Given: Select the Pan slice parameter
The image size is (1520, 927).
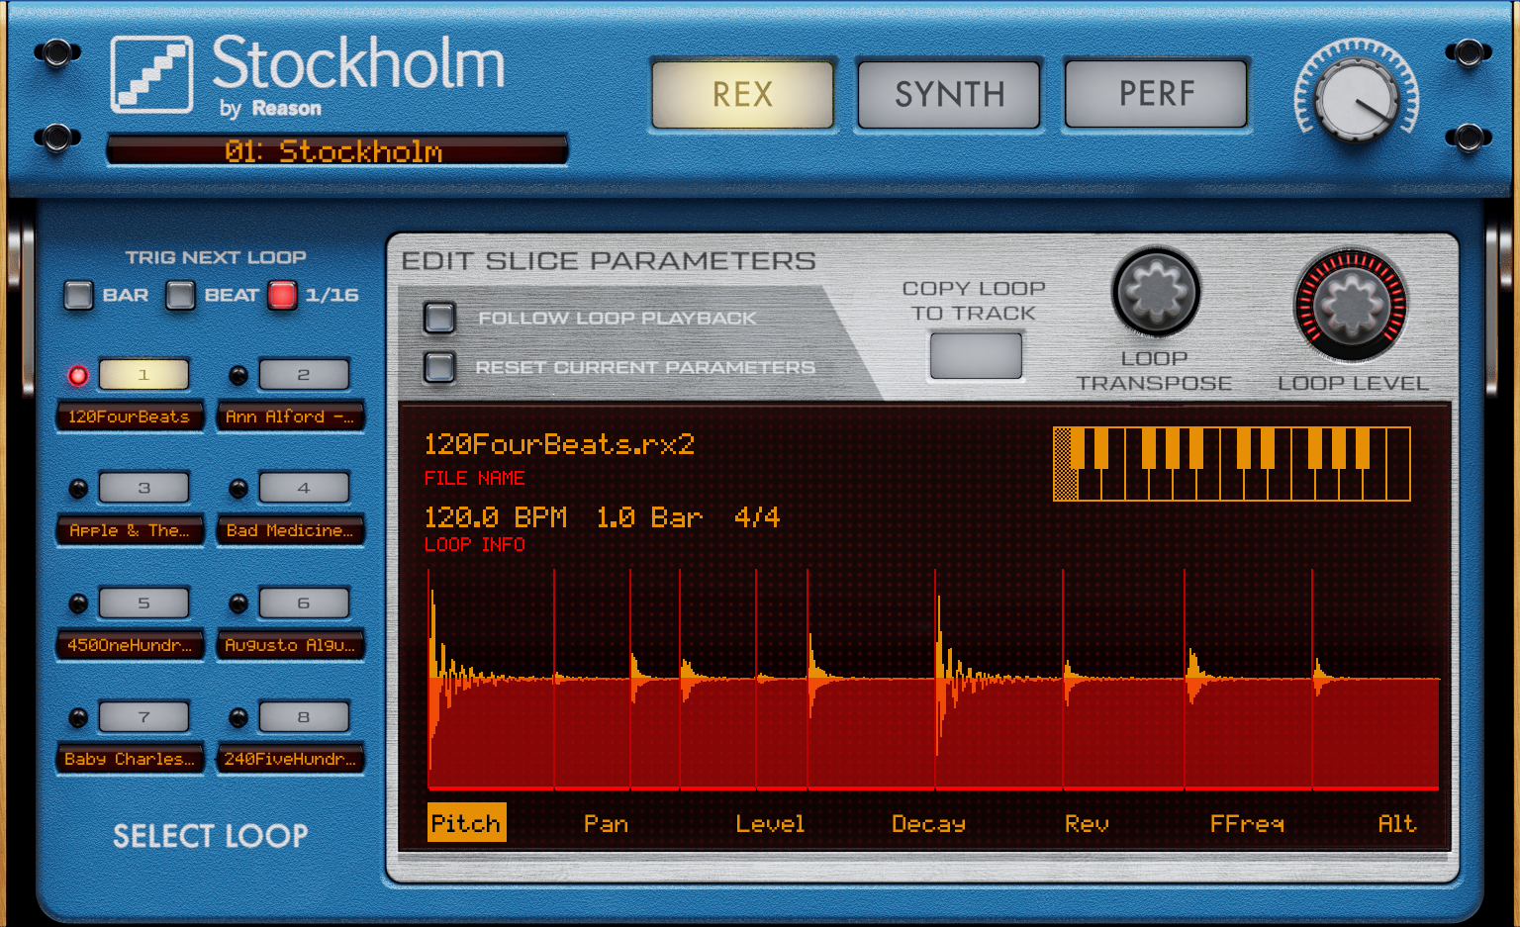Looking at the screenshot, I should (606, 823).
